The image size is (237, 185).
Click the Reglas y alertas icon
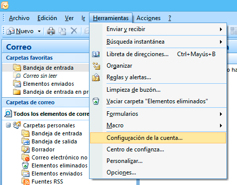96,77
